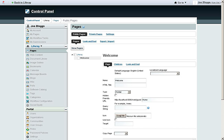Click the Social Equity icon
224x140 pixels.
pyautogui.click(x=28, y=105)
